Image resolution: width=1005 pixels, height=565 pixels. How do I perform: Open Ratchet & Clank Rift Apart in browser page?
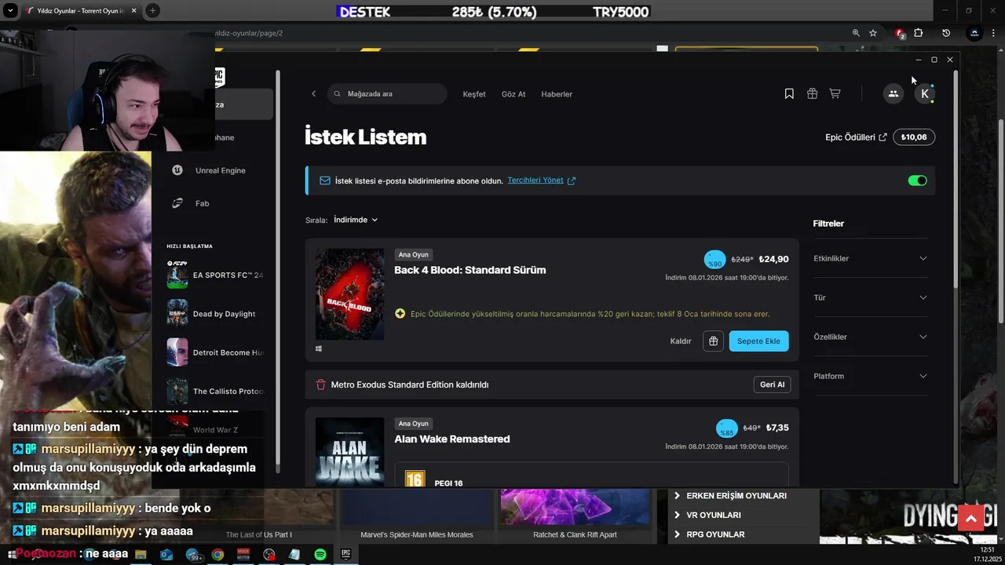(x=575, y=535)
